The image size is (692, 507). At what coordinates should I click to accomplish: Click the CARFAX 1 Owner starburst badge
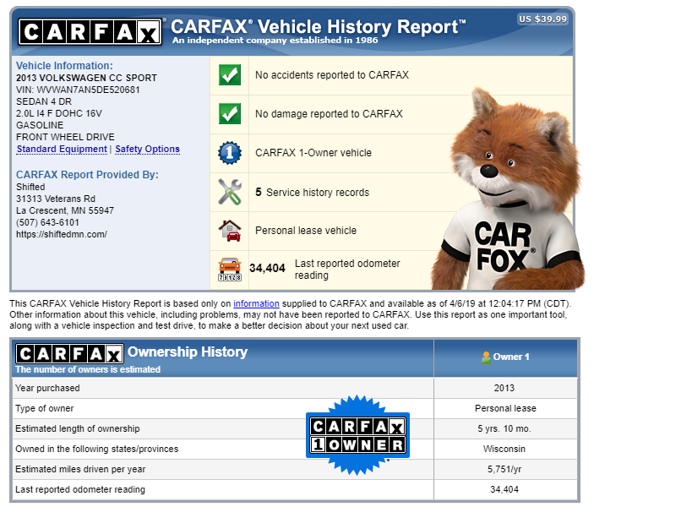(x=357, y=435)
